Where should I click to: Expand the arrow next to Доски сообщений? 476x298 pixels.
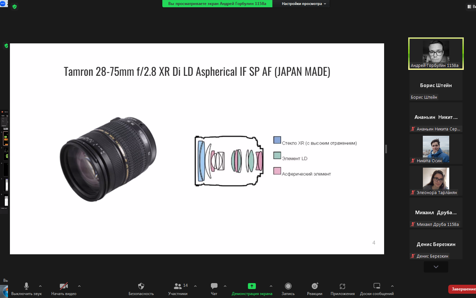392,286
